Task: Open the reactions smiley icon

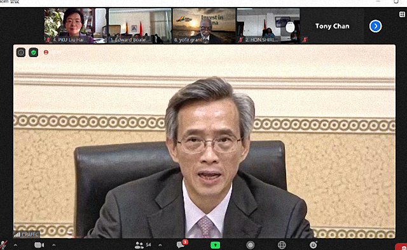Action: click(314, 244)
